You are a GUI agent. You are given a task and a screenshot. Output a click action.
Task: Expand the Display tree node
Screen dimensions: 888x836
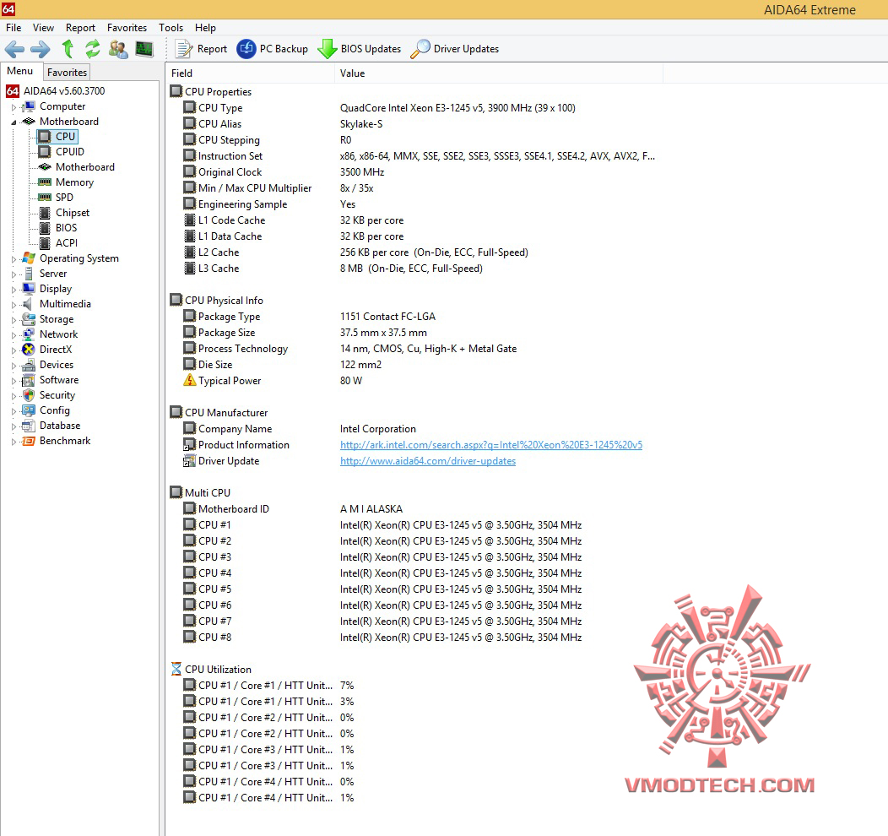14,290
